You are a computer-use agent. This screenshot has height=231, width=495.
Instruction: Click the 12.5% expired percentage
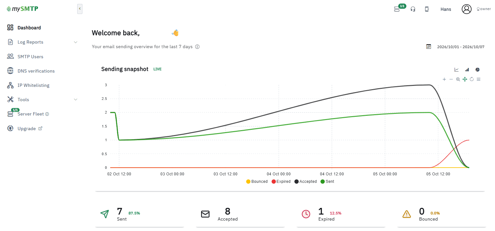click(x=336, y=213)
